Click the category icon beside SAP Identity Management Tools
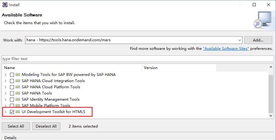The height and width of the screenshot is (140, 276). point(18,99)
